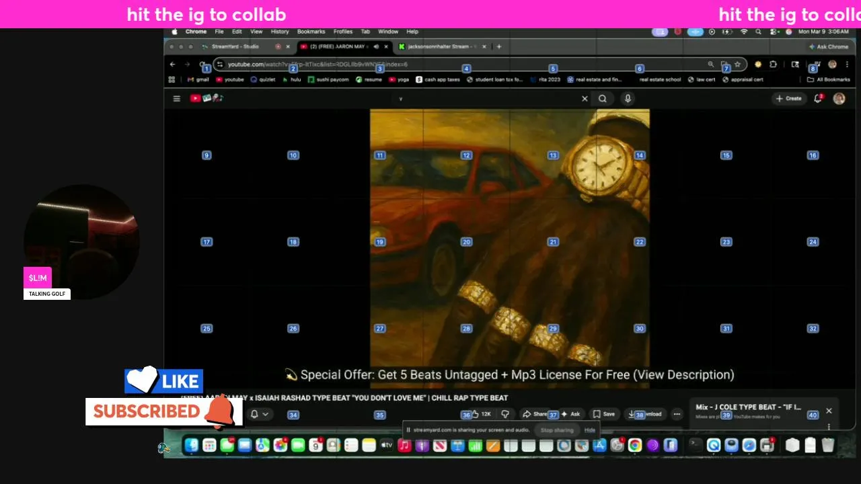861x484 pixels.
Task: Open the History menu
Action: point(280,32)
